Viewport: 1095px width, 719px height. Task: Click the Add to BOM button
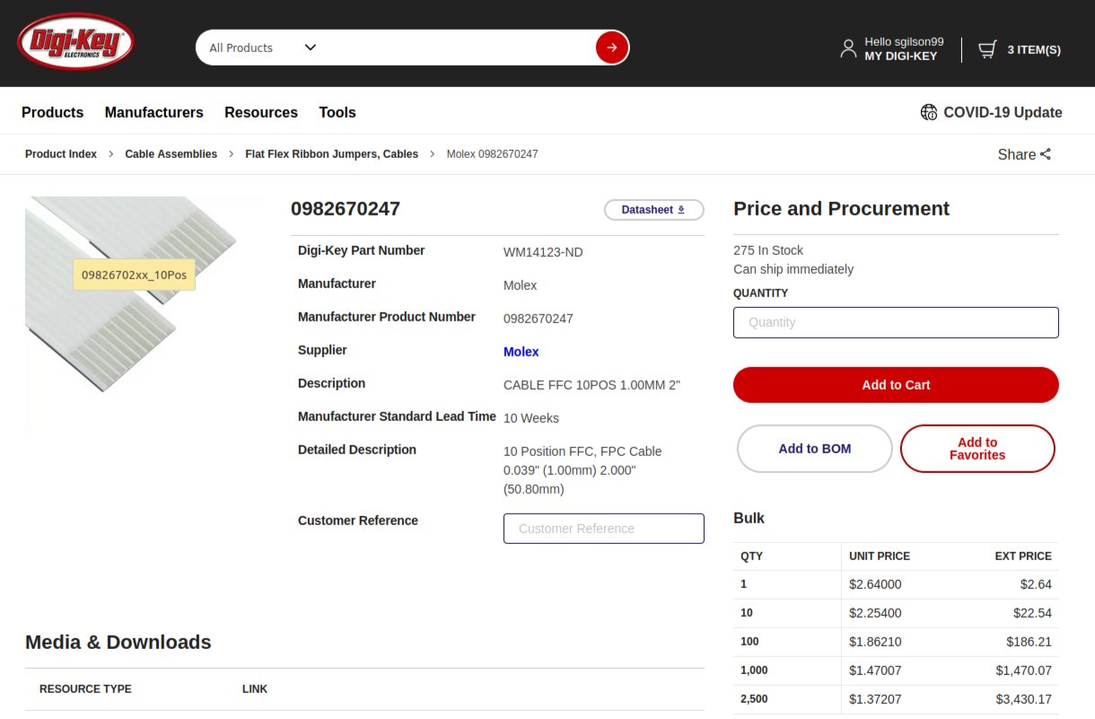click(x=815, y=449)
